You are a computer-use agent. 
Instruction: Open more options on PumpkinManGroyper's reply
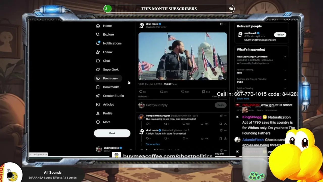click(225, 116)
